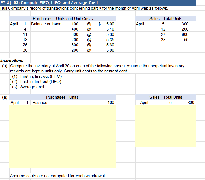The width and height of the screenshot is (205, 180).
Task: Select sales date 12 cell
Action: [163, 29]
